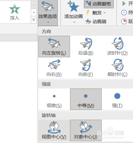
Task: Choose 向前(F) direction option
Action: tap(86, 68)
